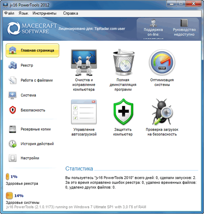Open Работа с файлами section
Viewport: 204px width, 214px height.
37,80
